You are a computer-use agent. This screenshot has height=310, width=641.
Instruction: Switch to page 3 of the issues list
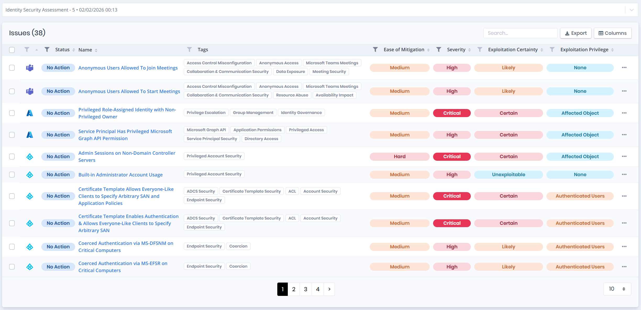pyautogui.click(x=305, y=289)
